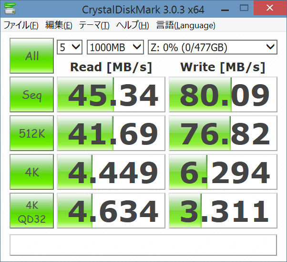Click the Seq write result 80.09
The width and height of the screenshot is (287, 262).
pyautogui.click(x=222, y=95)
